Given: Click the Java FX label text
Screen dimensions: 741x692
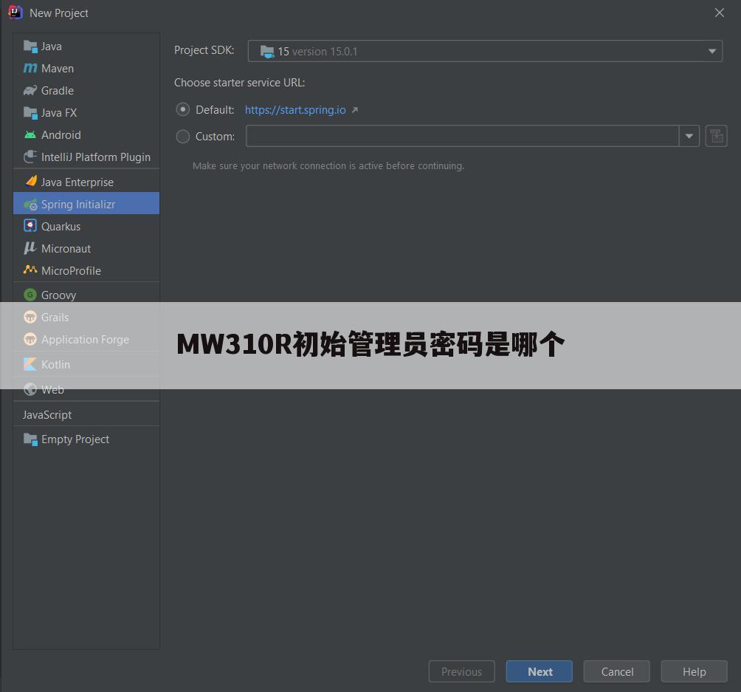Looking at the screenshot, I should click(x=59, y=112).
